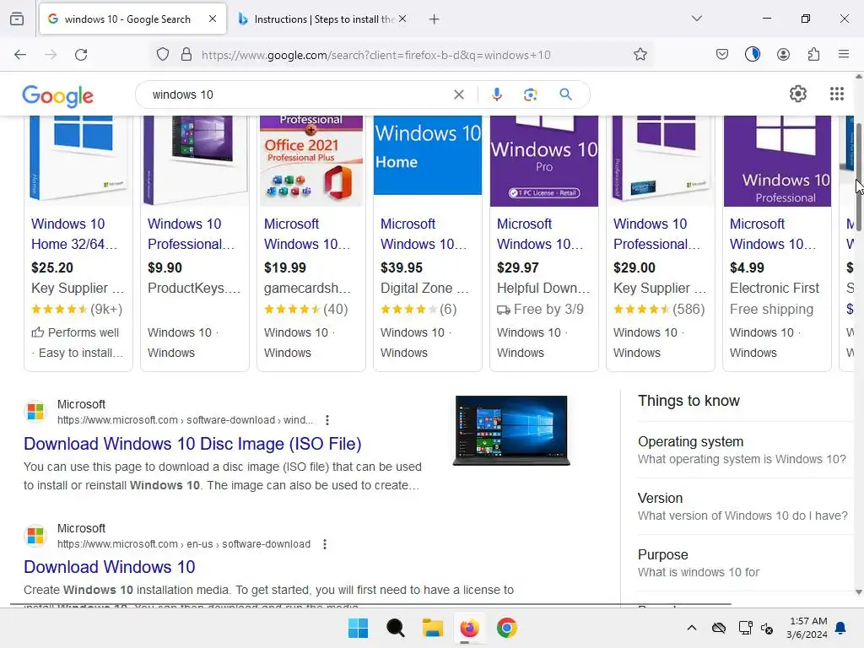This screenshot has width=864, height=648.
Task: Open Google quick settings gear
Action: pos(798,94)
